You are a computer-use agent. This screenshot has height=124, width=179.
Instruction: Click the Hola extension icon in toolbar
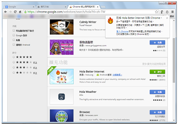167,12
